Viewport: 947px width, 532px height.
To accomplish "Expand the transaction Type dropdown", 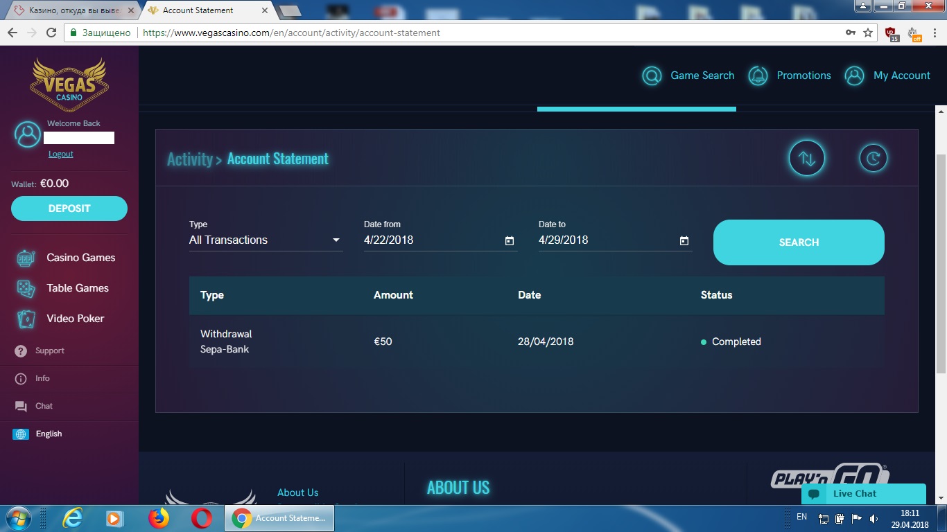I will point(266,240).
